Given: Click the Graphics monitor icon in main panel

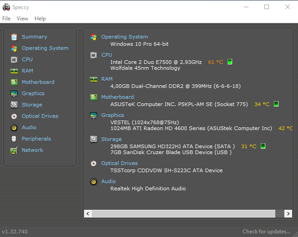Looking at the screenshot, I should point(93,115).
